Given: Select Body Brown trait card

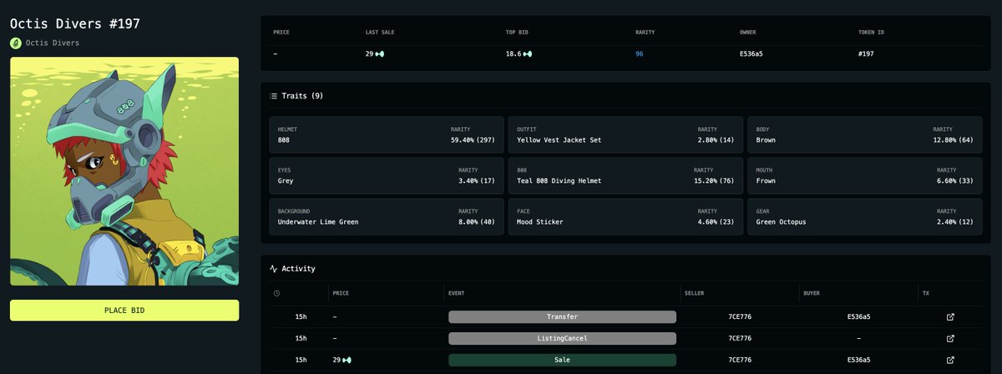Looking at the screenshot, I should [865, 134].
